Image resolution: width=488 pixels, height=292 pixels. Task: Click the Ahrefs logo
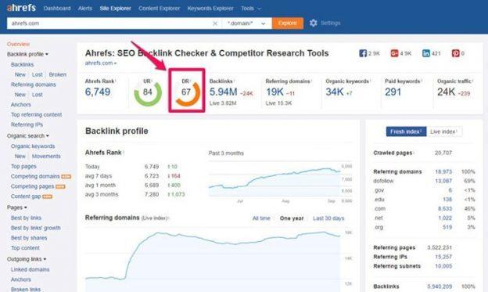[21, 8]
